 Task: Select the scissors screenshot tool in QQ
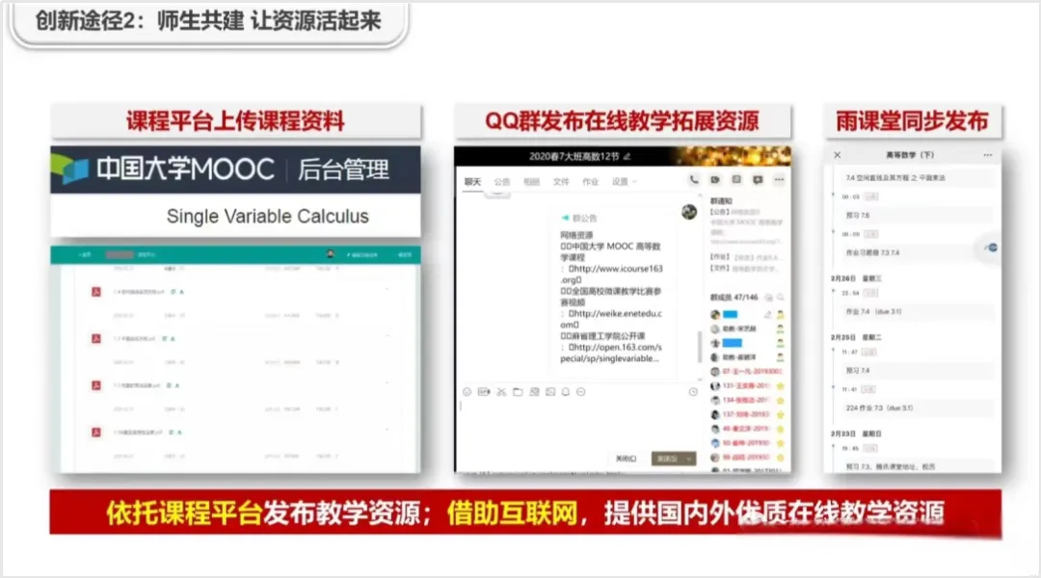[501, 392]
